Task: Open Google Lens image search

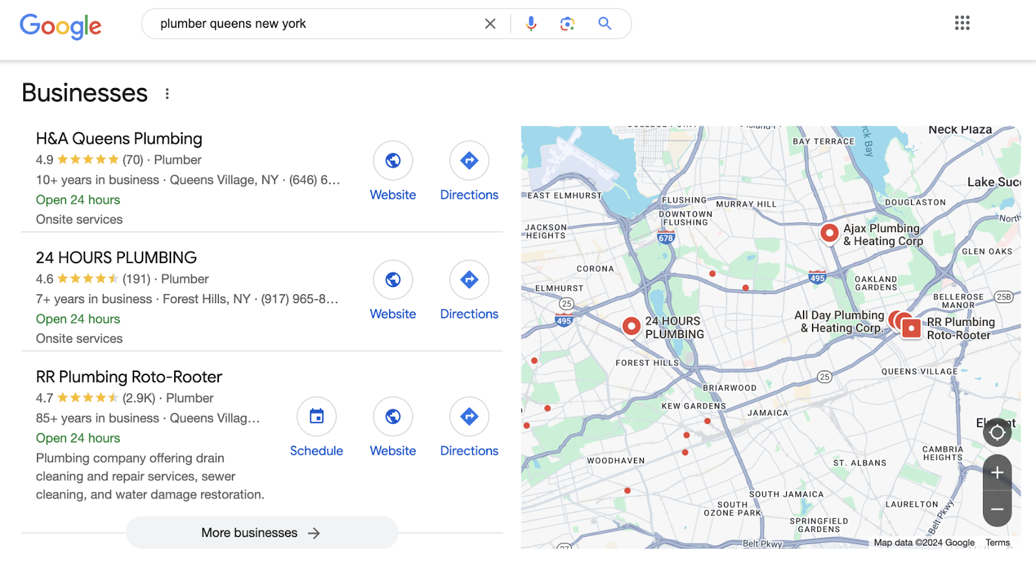Action: (x=567, y=24)
